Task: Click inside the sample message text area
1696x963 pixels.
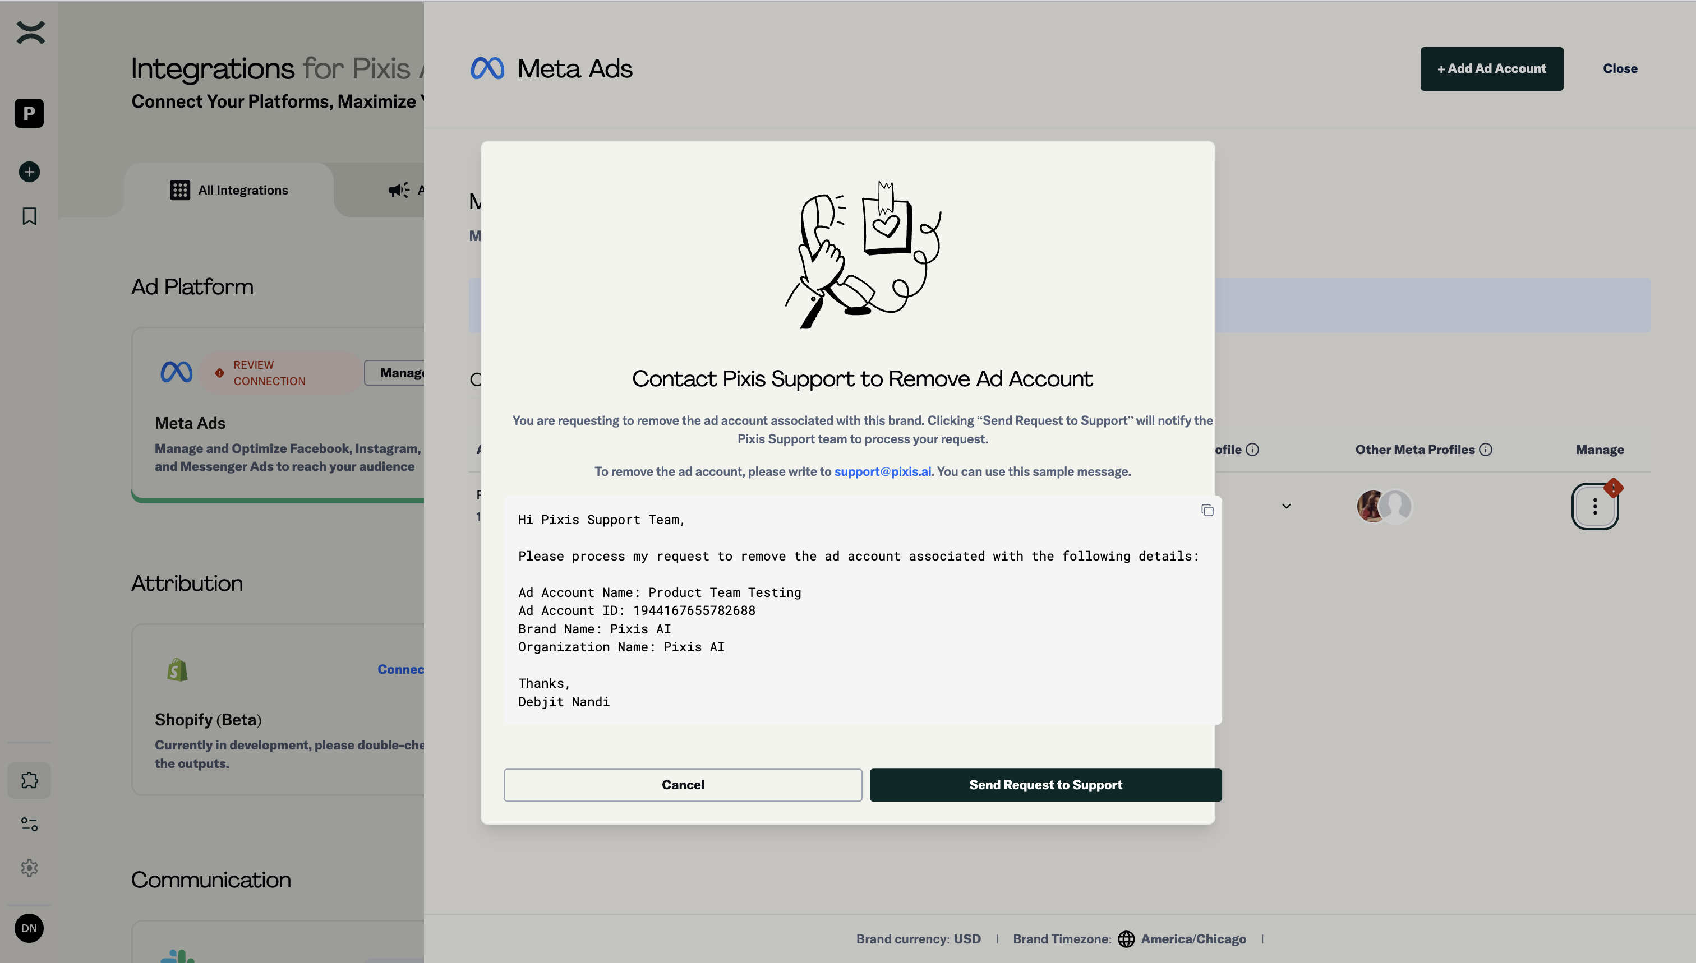Action: click(860, 609)
